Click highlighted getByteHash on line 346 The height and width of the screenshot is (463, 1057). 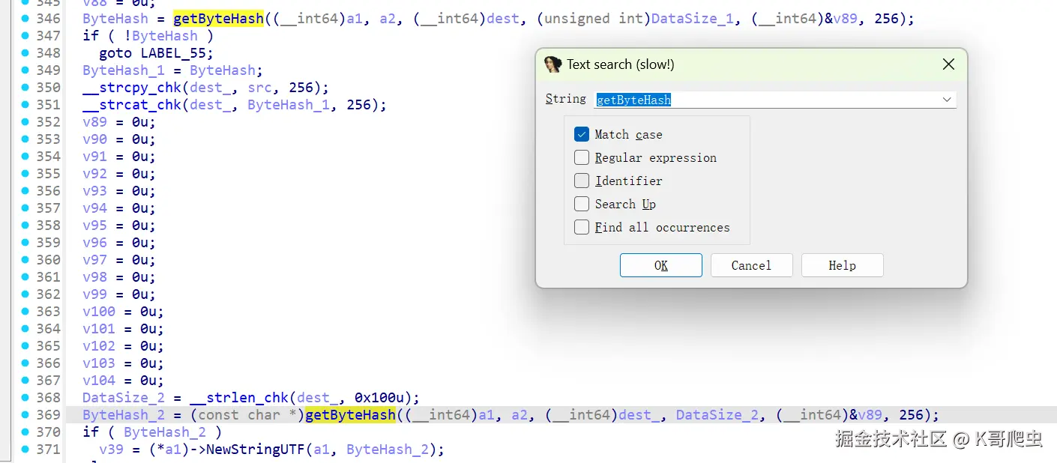point(218,19)
